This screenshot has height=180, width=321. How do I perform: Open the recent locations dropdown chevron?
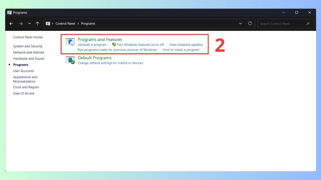click(x=29, y=23)
